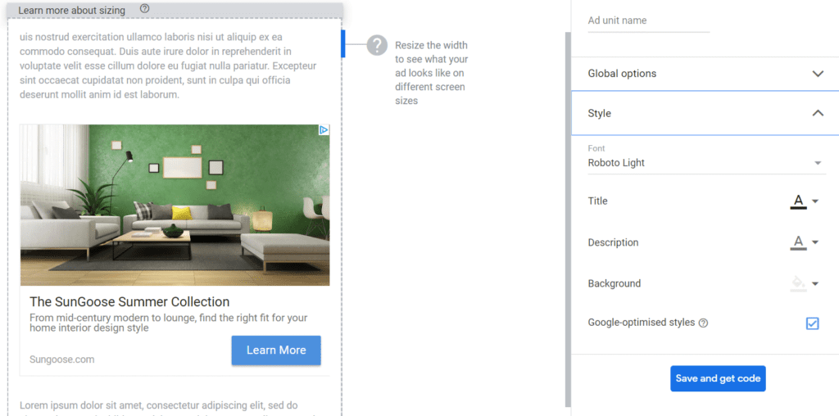This screenshot has height=416, width=839.
Task: Click the settings panel vertical scrollbar
Action: [568, 219]
